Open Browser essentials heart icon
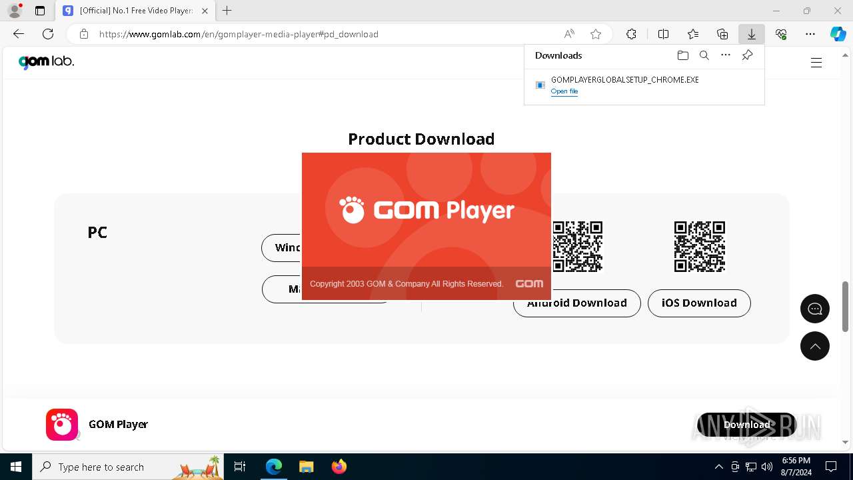 tap(781, 34)
